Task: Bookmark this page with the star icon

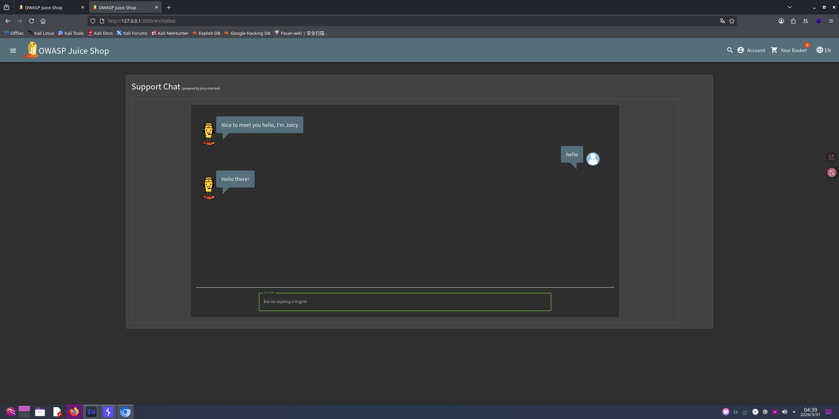Action: click(x=732, y=21)
